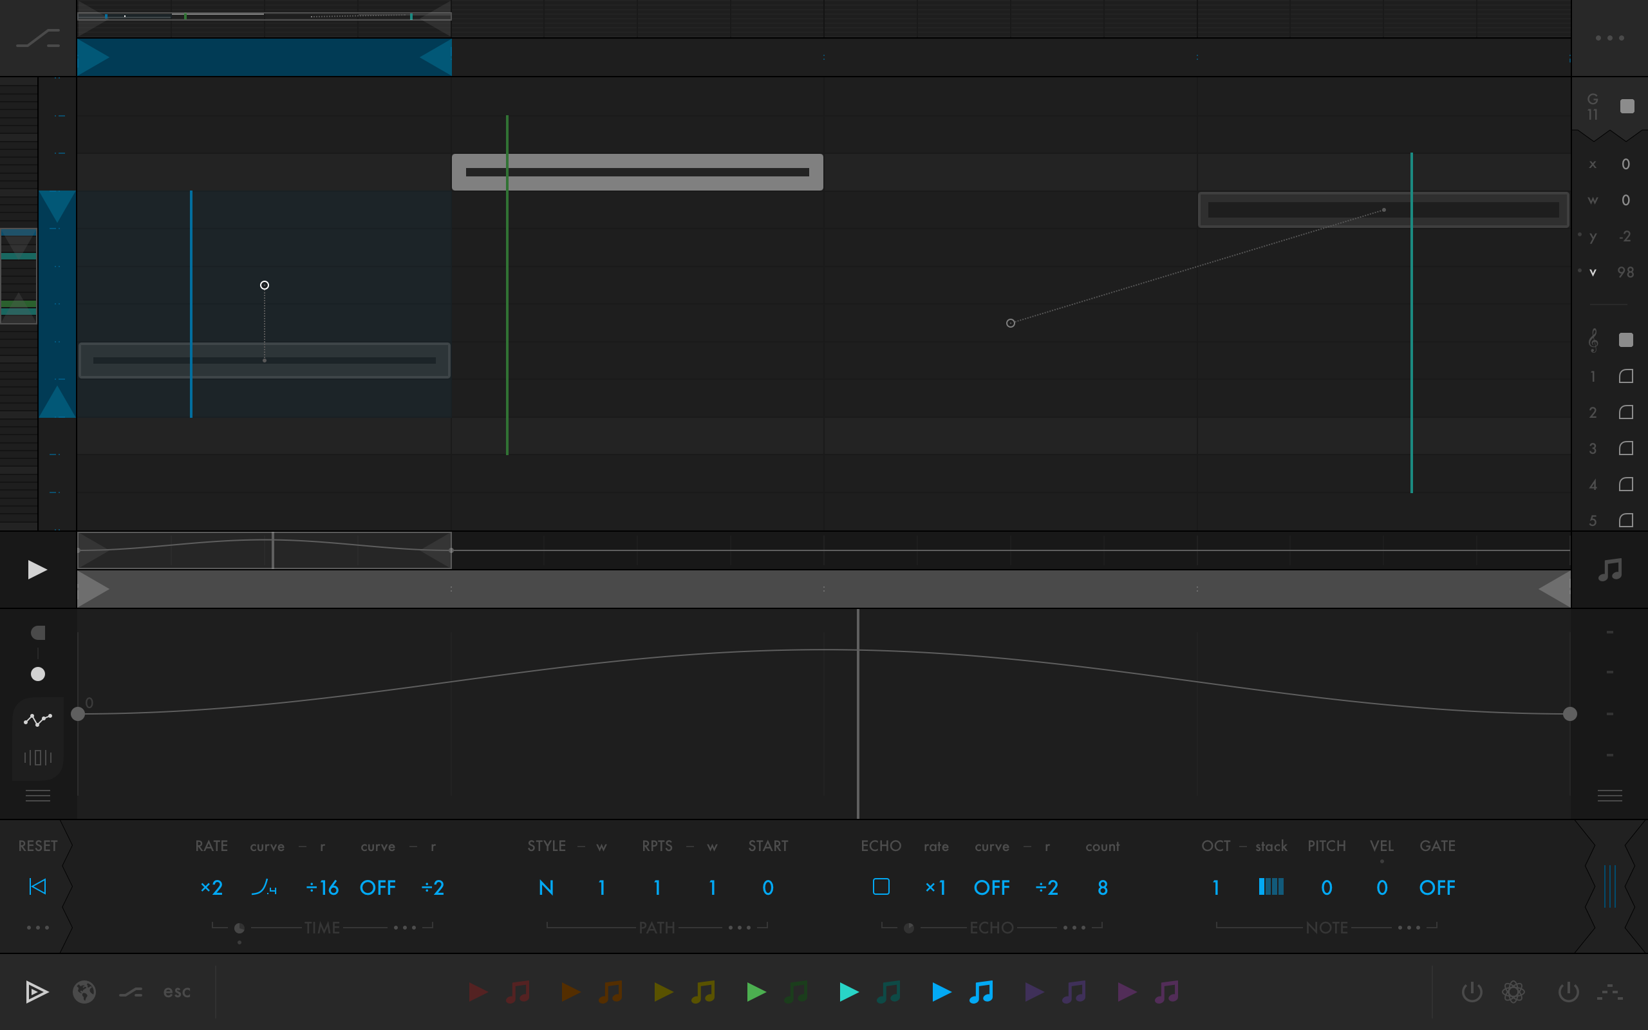Select the cyan music note pattern tab

888,992
